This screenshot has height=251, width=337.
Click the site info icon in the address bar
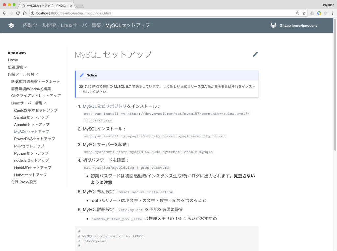click(x=33, y=13)
